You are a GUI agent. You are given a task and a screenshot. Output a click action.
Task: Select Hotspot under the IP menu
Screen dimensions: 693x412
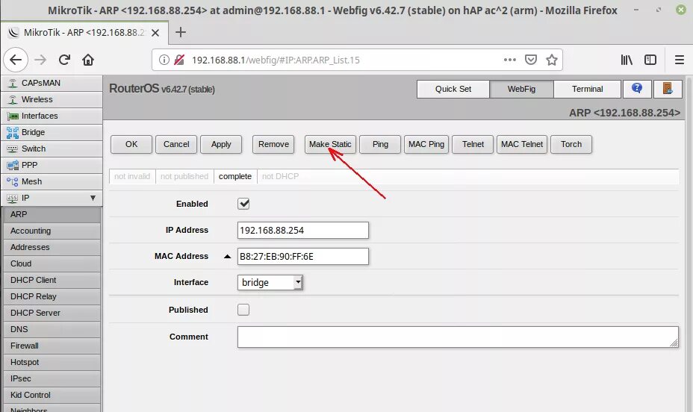tap(52, 362)
